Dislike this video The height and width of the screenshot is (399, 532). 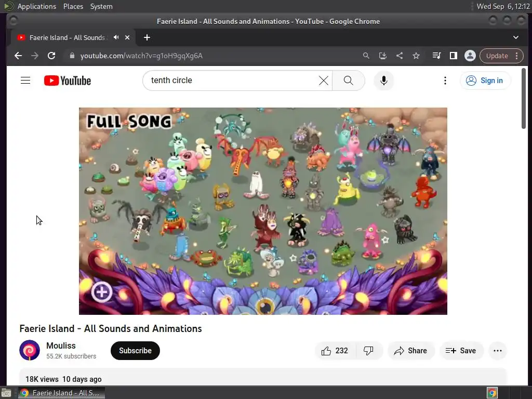pos(368,351)
